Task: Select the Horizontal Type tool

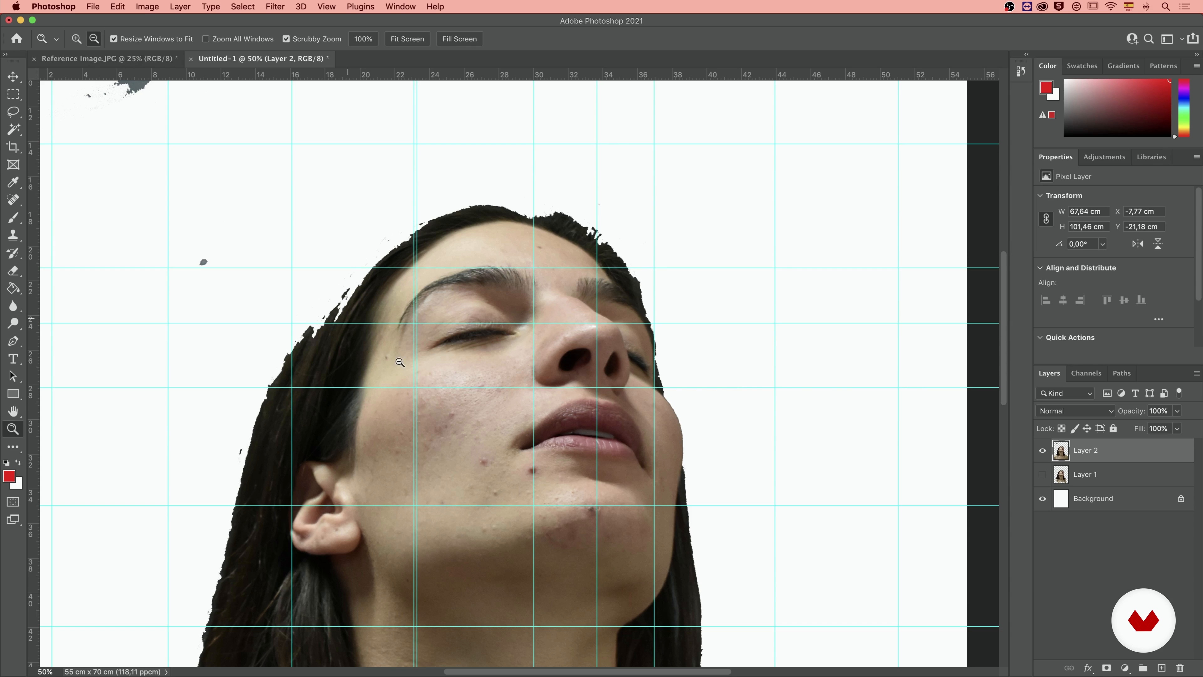Action: click(x=13, y=359)
